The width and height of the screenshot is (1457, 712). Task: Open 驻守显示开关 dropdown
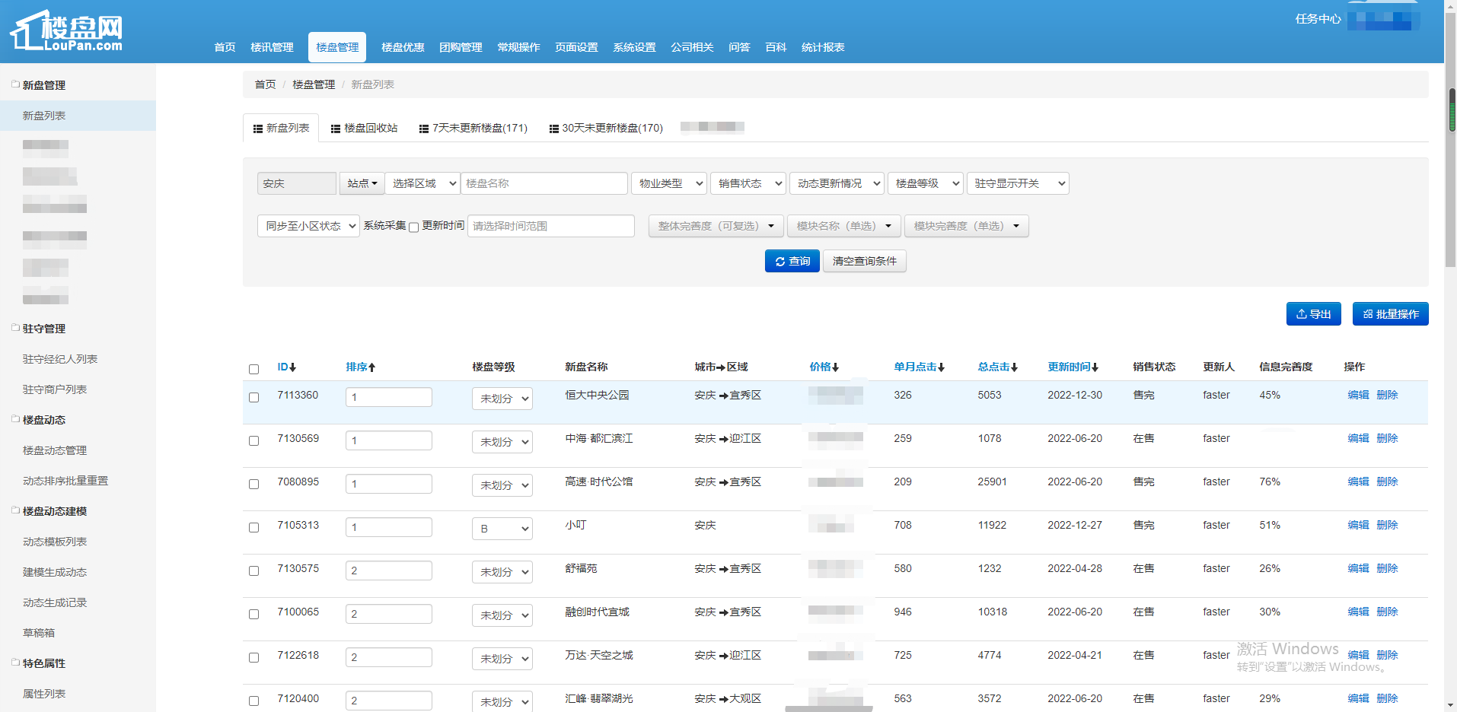pyautogui.click(x=1018, y=183)
